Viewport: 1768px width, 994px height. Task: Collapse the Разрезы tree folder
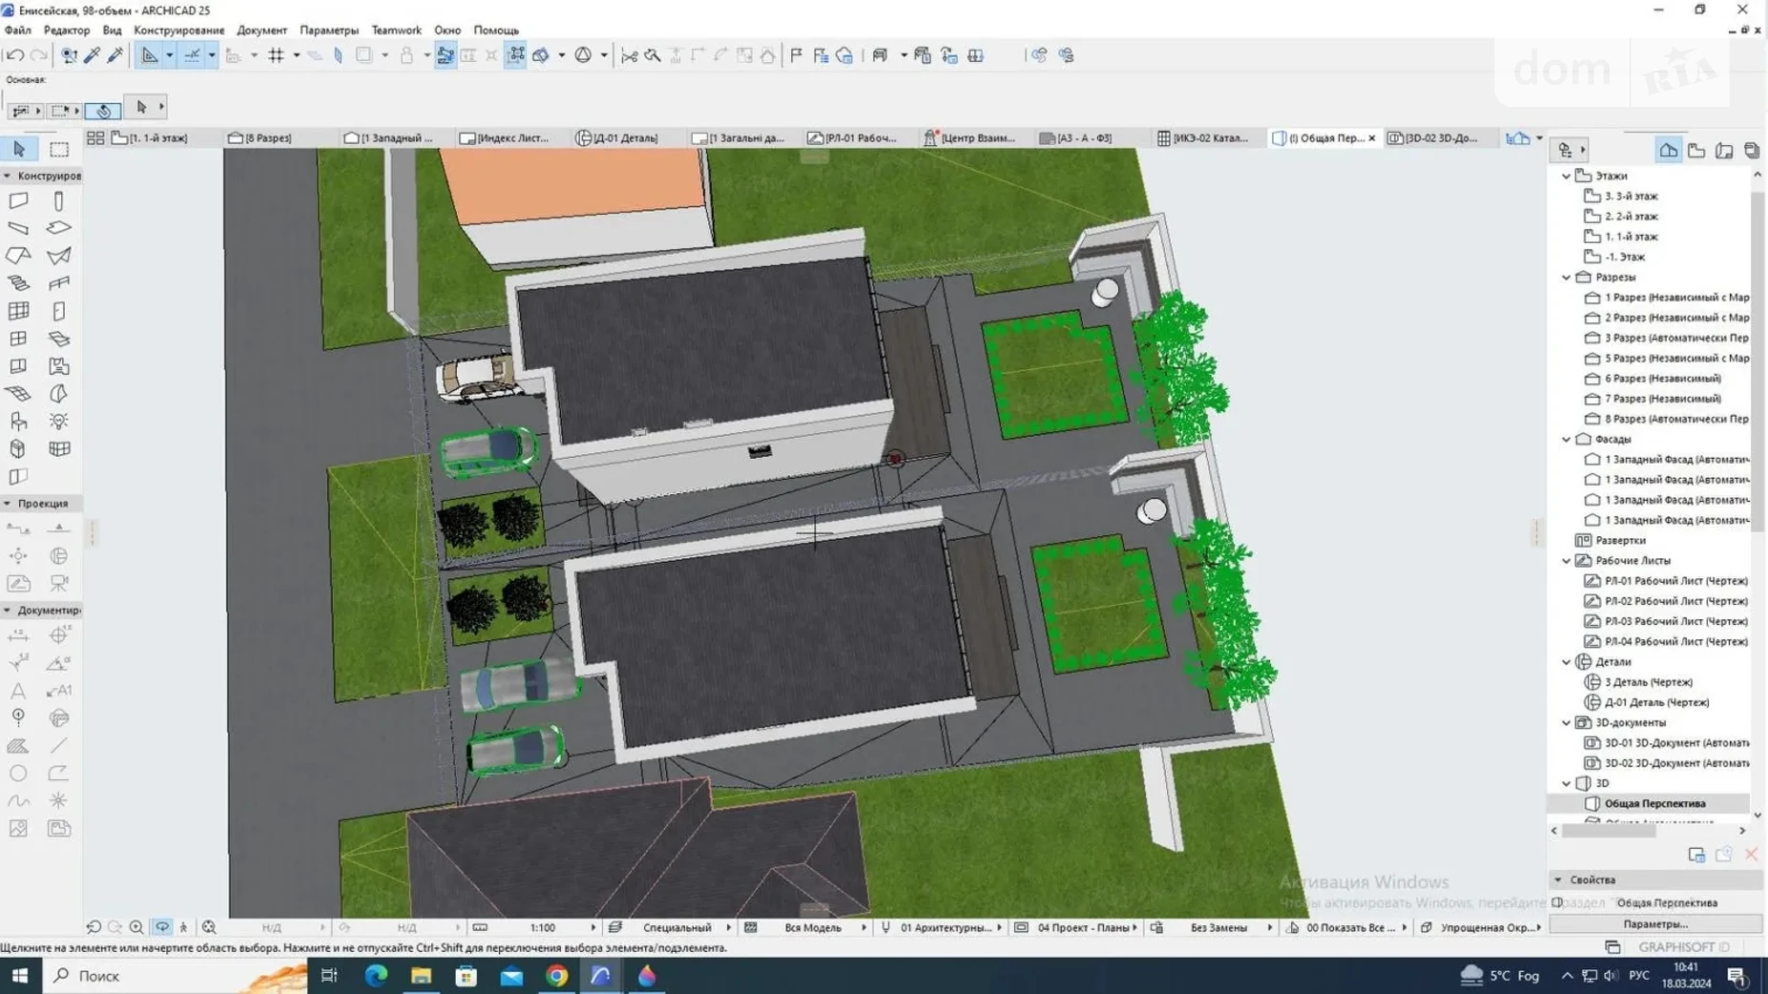(1566, 277)
